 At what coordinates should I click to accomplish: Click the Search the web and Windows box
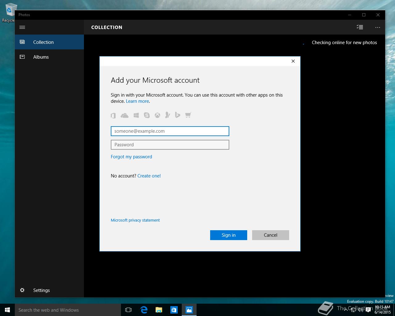tap(68, 310)
